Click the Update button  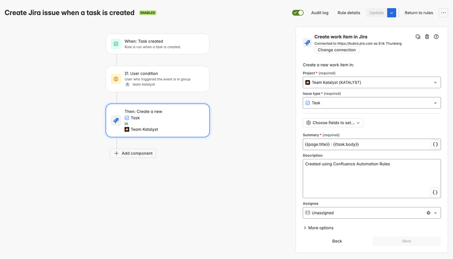[376, 13]
